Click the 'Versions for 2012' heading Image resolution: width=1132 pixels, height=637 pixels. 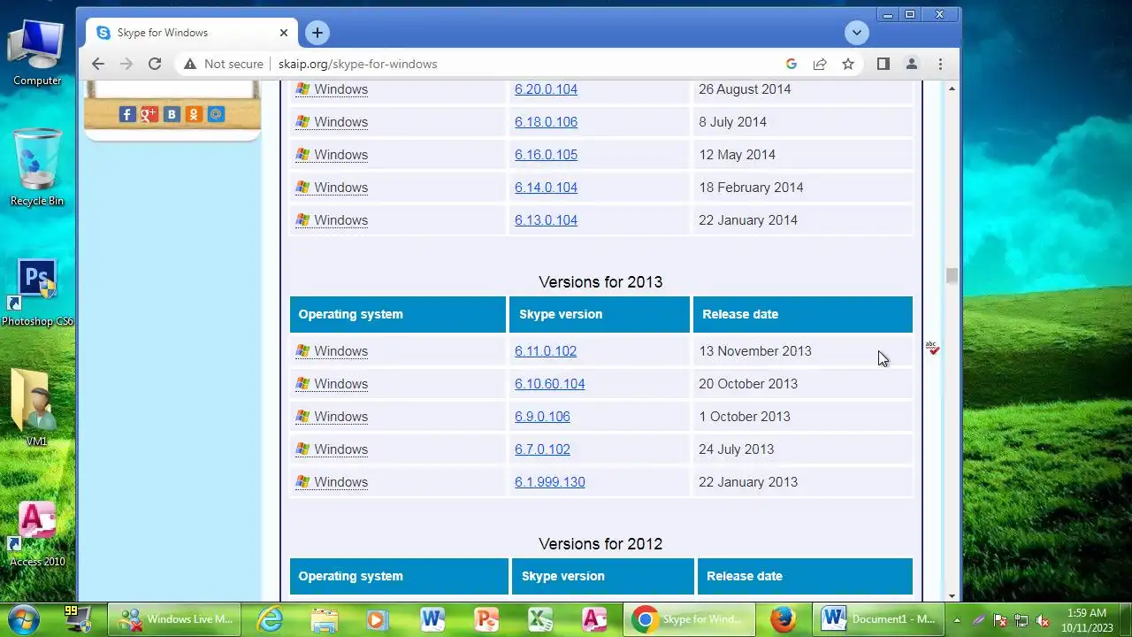[x=600, y=544]
